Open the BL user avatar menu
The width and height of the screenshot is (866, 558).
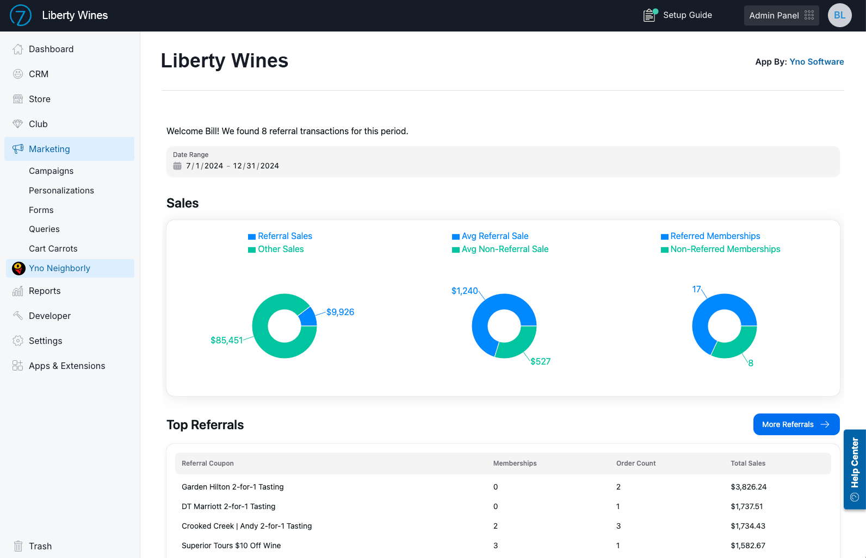(x=839, y=15)
